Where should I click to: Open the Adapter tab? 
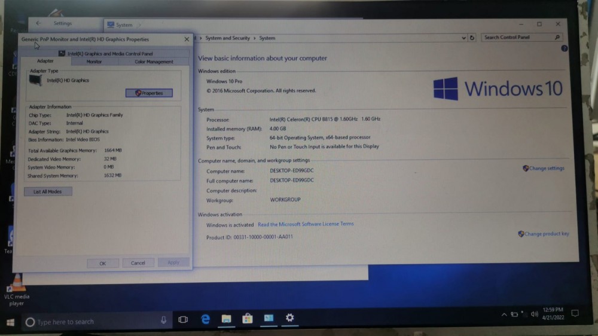point(45,61)
